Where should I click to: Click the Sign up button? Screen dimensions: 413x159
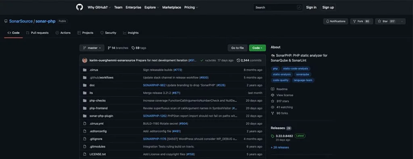tap(328, 7)
